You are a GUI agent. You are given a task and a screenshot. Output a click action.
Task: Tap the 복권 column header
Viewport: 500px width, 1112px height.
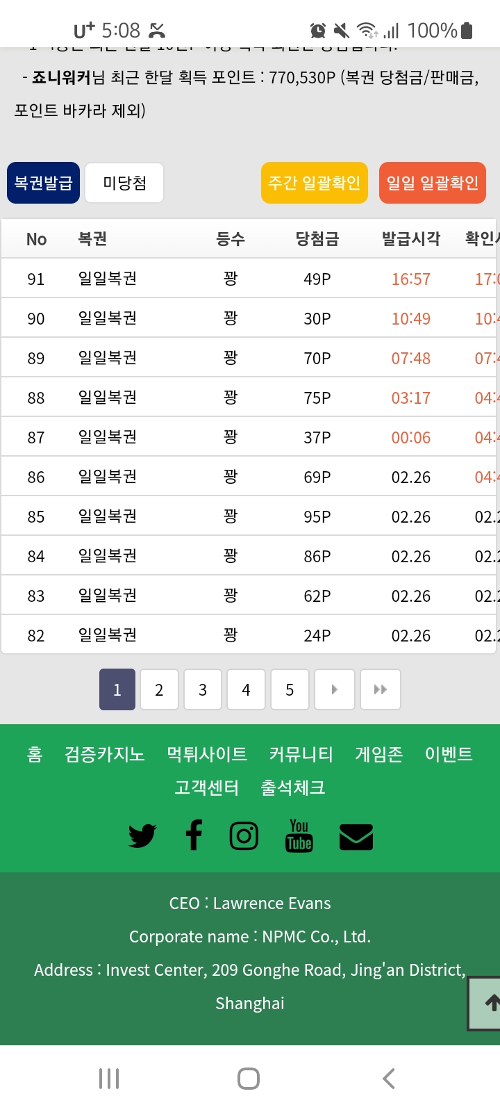[x=92, y=239]
